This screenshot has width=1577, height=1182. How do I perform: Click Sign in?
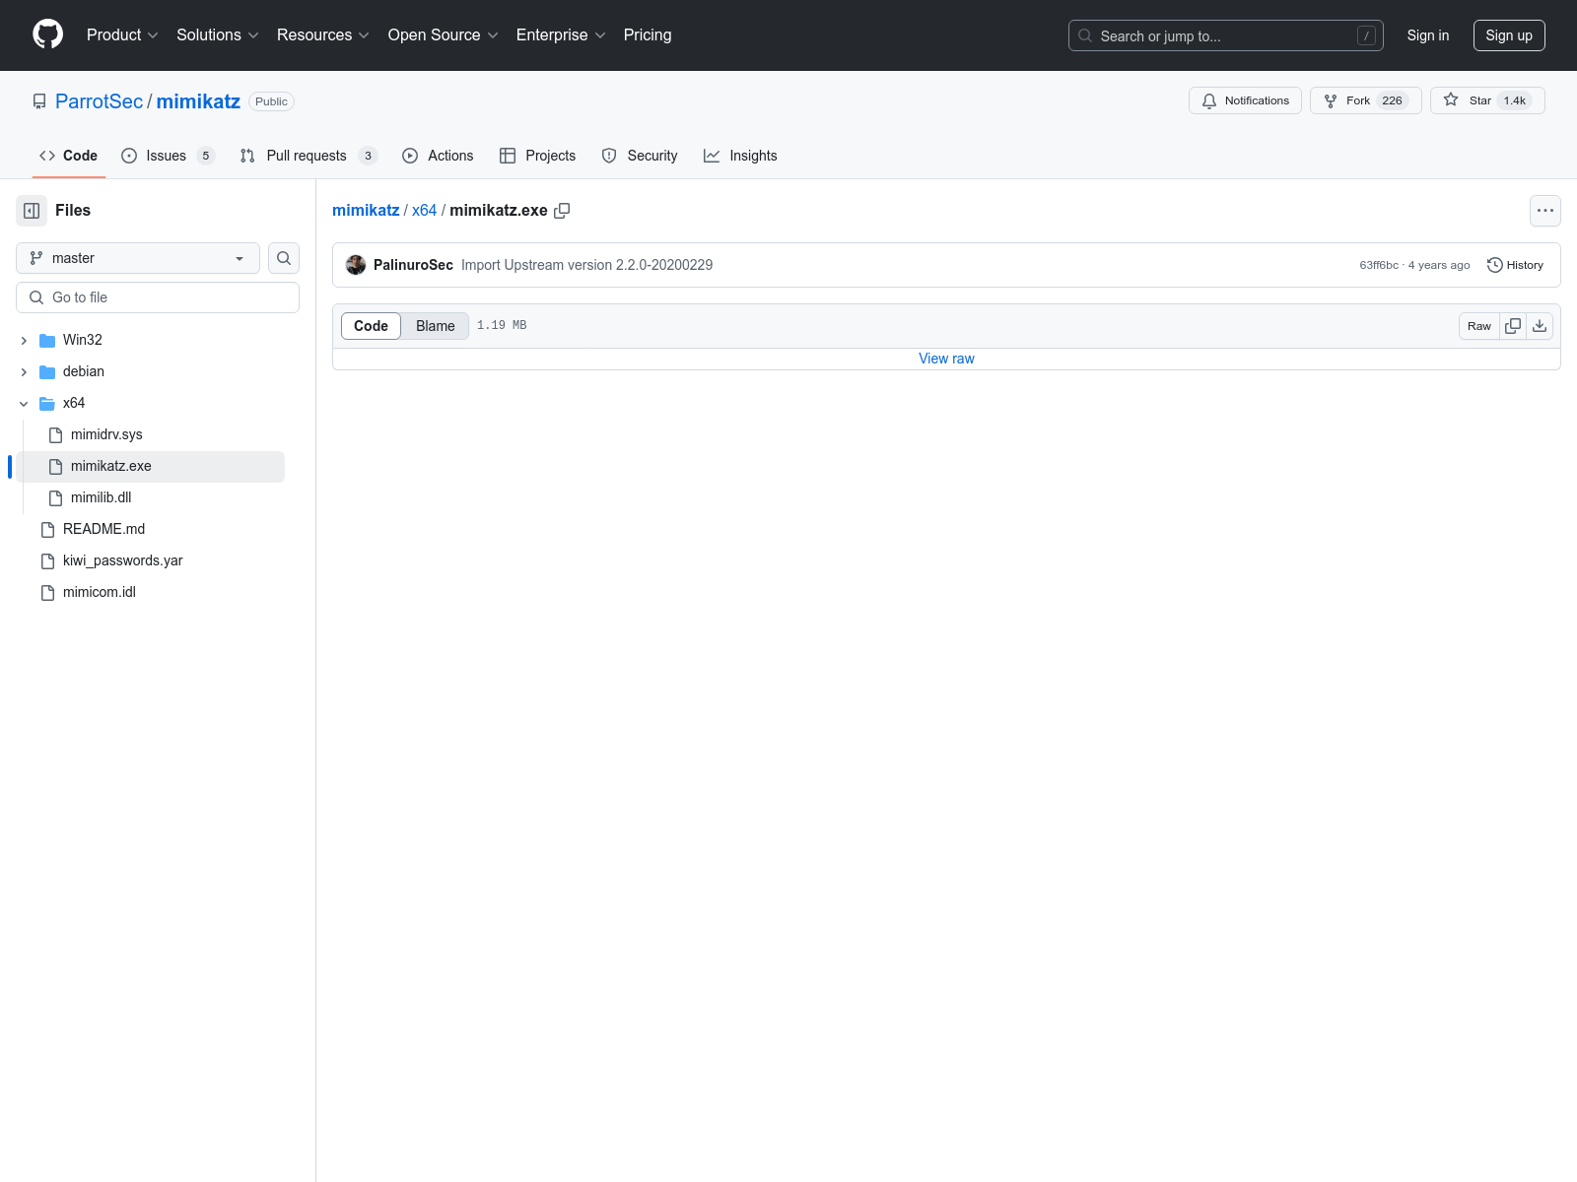tap(1428, 35)
